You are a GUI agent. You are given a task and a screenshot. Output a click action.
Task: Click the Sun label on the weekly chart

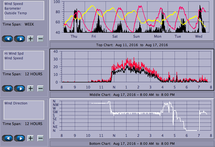pyautogui.click(x=136, y=36)
